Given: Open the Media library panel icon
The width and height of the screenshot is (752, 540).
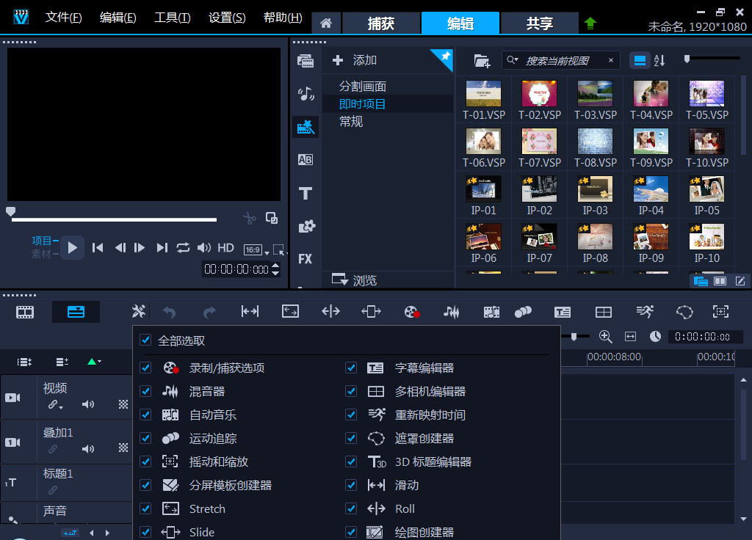Looking at the screenshot, I should click(x=305, y=61).
